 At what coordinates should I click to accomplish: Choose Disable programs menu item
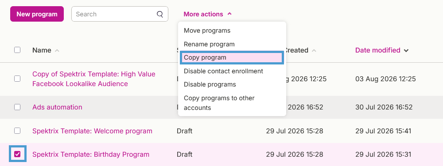pos(232,84)
